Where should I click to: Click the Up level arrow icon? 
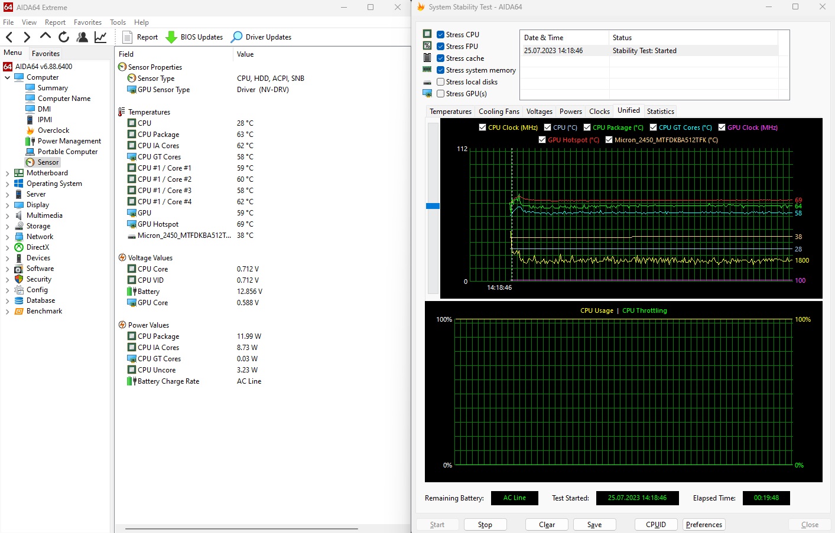tap(46, 37)
